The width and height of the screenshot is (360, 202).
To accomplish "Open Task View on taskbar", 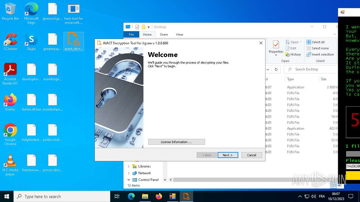I will pyautogui.click(x=117, y=196).
